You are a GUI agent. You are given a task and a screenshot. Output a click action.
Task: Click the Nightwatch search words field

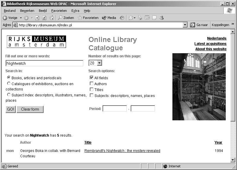pos(44,63)
